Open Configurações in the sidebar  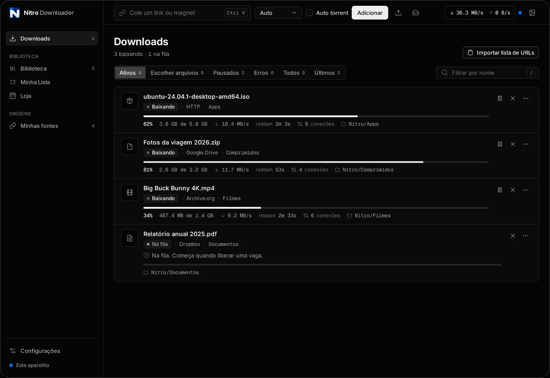pyautogui.click(x=52, y=351)
